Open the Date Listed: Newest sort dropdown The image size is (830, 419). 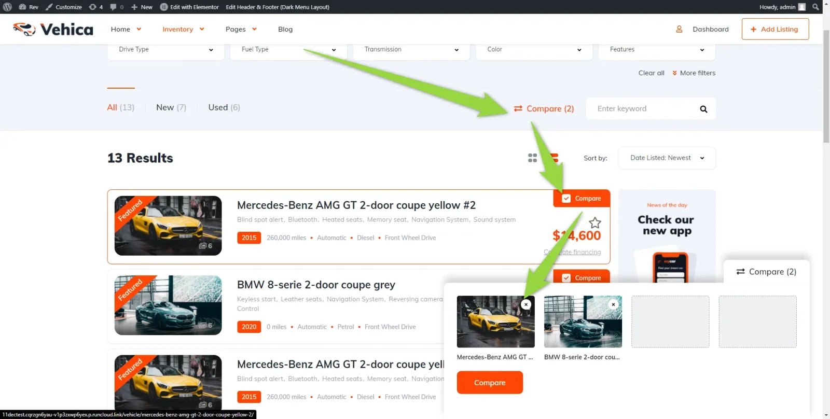click(667, 158)
